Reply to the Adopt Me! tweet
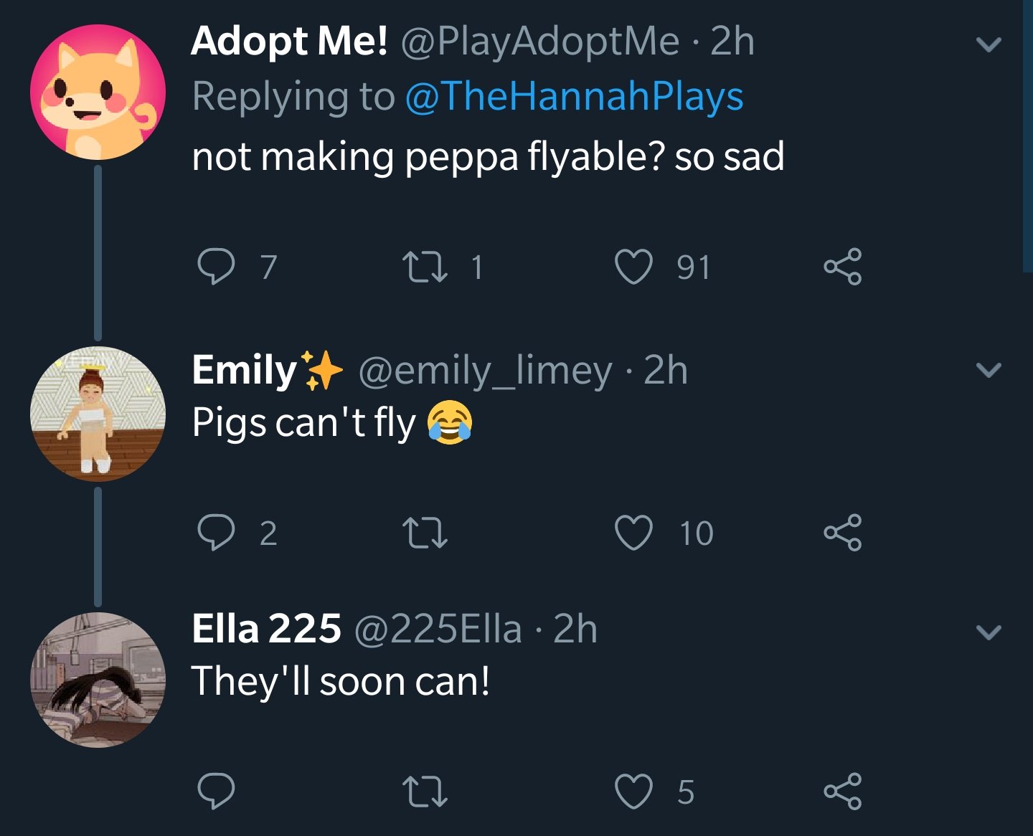The height and width of the screenshot is (836, 1033). pos(215,267)
